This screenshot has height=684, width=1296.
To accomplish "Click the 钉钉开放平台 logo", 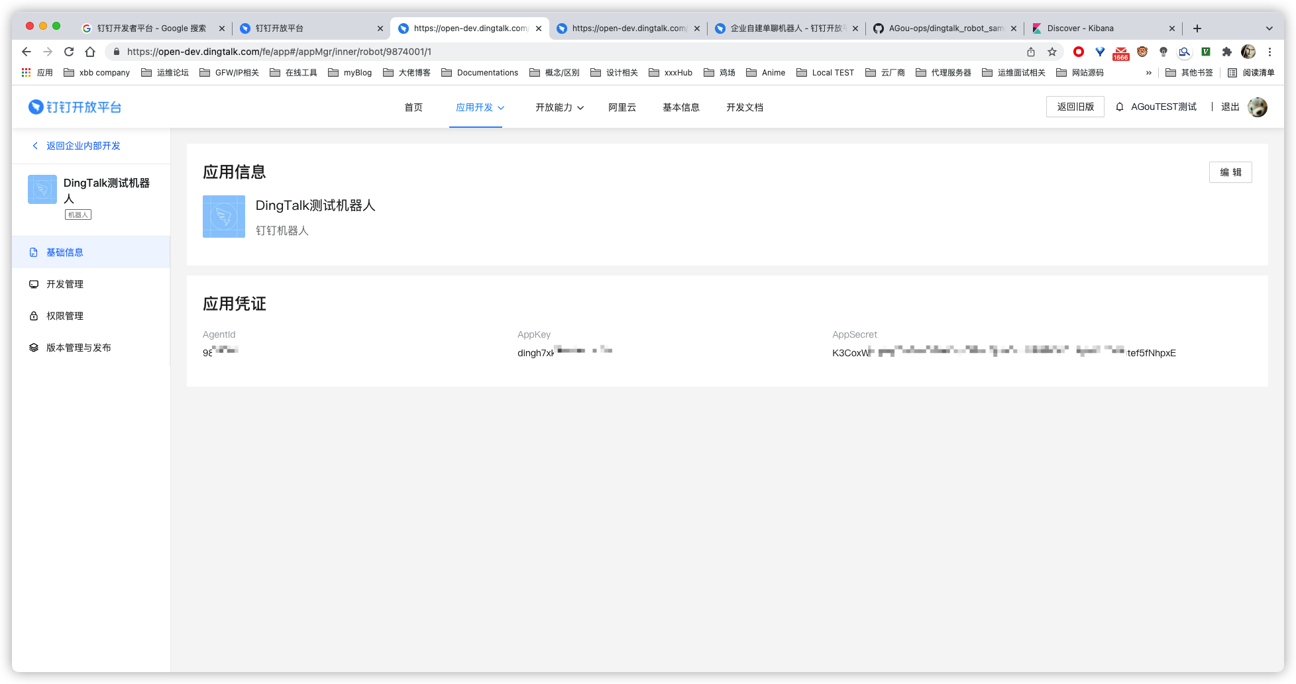I will [x=75, y=107].
